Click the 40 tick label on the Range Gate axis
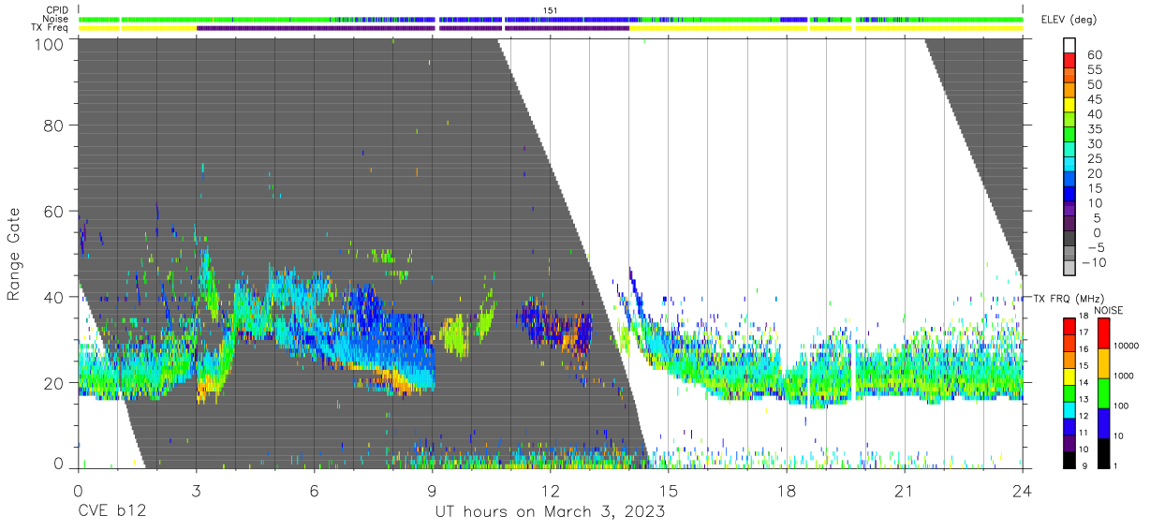This screenshot has height=531, width=1150. [54, 296]
